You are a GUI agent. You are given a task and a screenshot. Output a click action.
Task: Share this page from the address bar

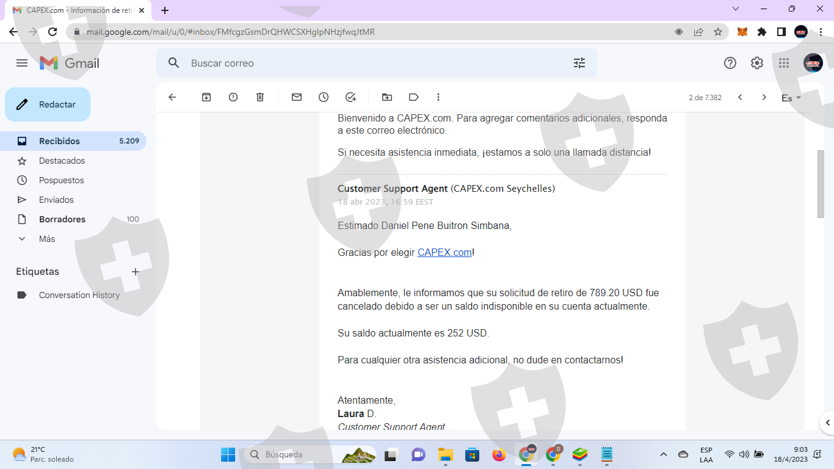[698, 32]
